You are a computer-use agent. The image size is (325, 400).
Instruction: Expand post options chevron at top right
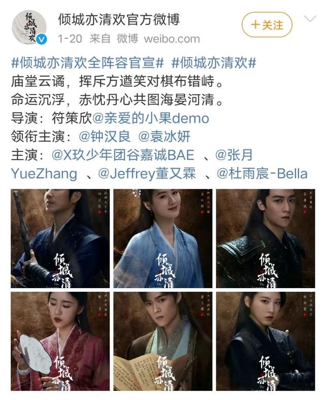[310, 19]
